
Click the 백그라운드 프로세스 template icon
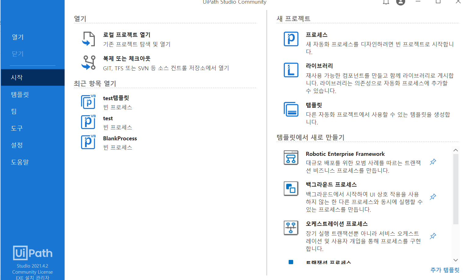(291, 189)
